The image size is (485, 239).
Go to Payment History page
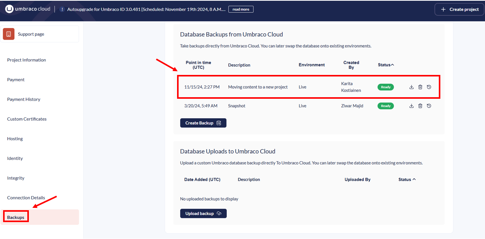pyautogui.click(x=23, y=100)
